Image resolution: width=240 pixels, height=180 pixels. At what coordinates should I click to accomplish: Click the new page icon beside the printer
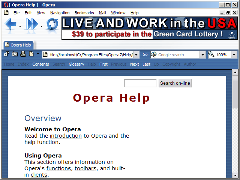(31, 54)
